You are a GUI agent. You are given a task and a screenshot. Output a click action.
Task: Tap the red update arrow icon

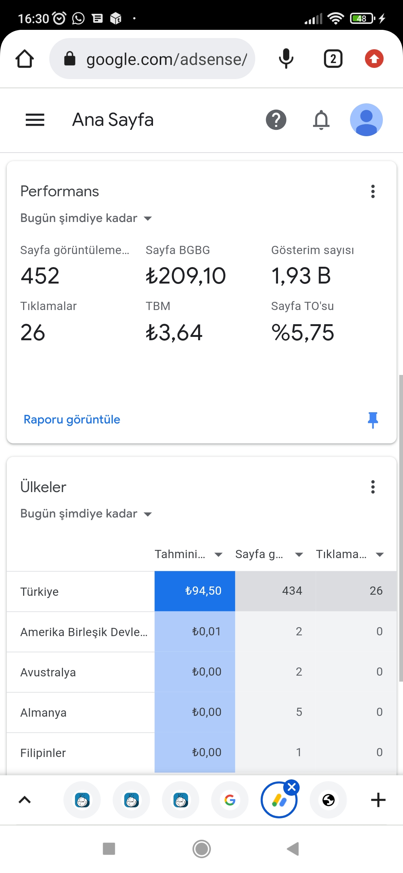click(374, 59)
